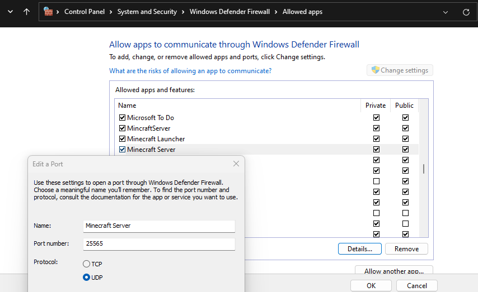Click into the Port number field

click(x=159, y=244)
